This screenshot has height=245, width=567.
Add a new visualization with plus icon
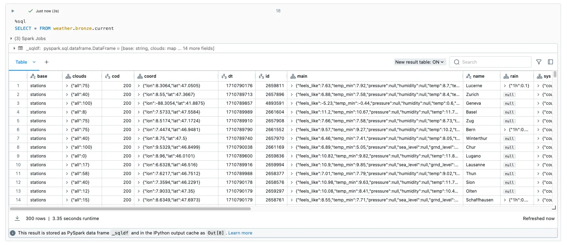point(46,62)
